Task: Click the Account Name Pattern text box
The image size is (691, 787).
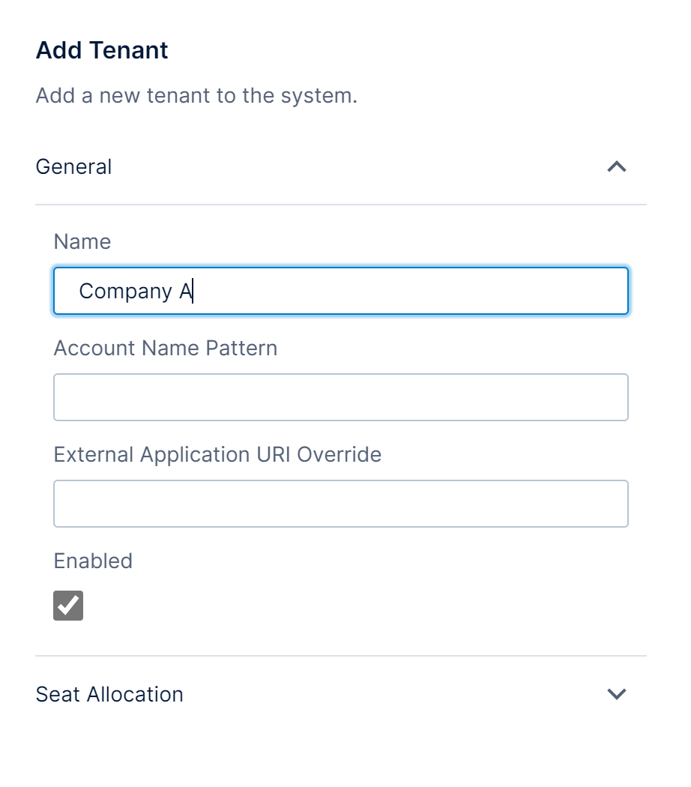Action: 340,397
